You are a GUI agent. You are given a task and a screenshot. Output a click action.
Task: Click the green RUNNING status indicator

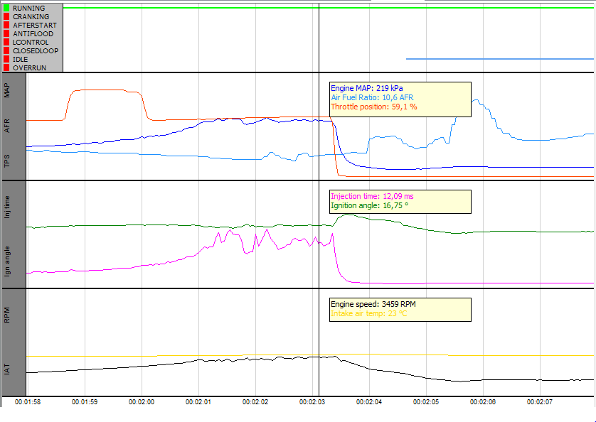point(6,8)
